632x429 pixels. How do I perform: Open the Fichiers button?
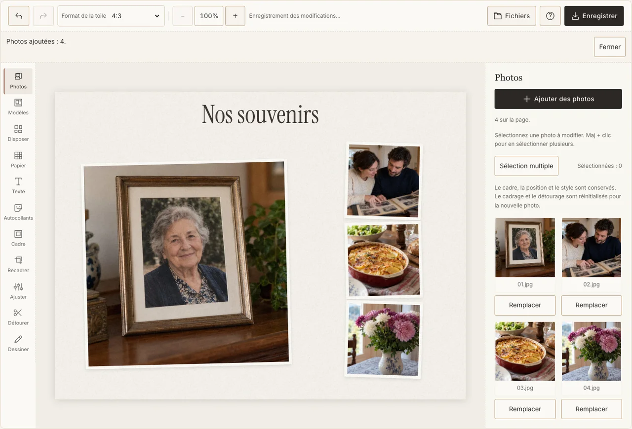(512, 16)
